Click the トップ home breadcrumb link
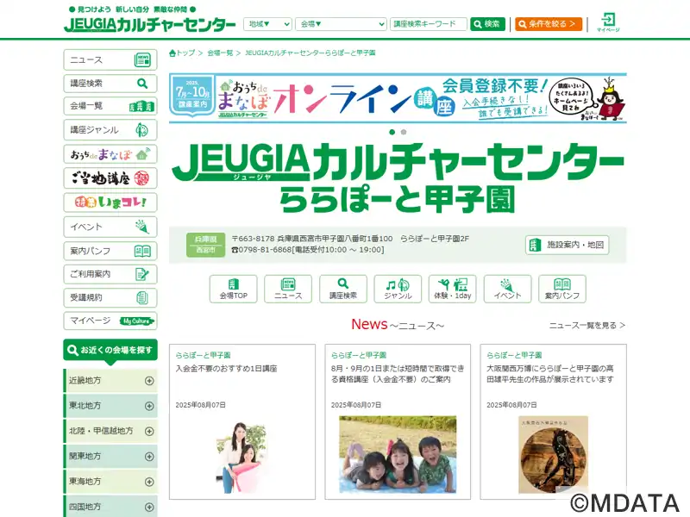This screenshot has width=690, height=517. pos(182,53)
